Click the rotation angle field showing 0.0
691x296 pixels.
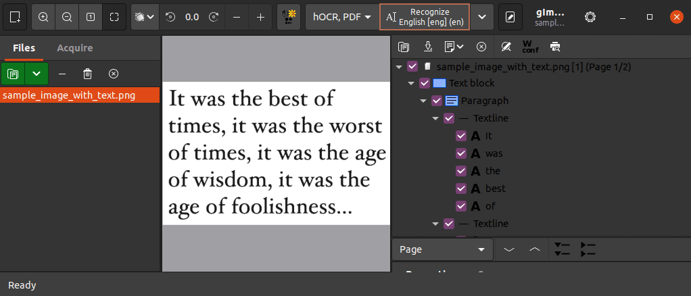tap(192, 17)
